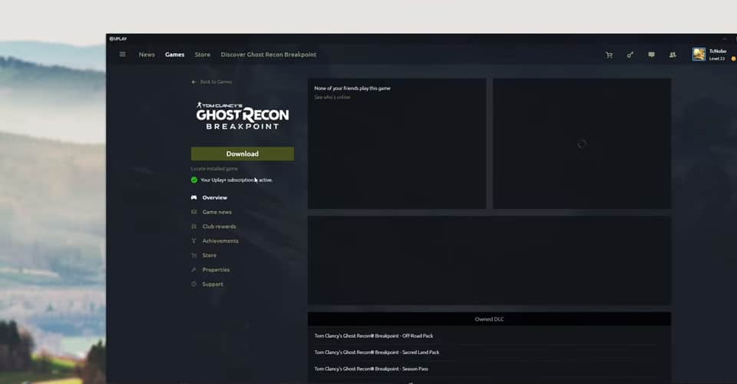Select the Off-Road Pack DLC row
The width and height of the screenshot is (737, 384).
(489, 336)
